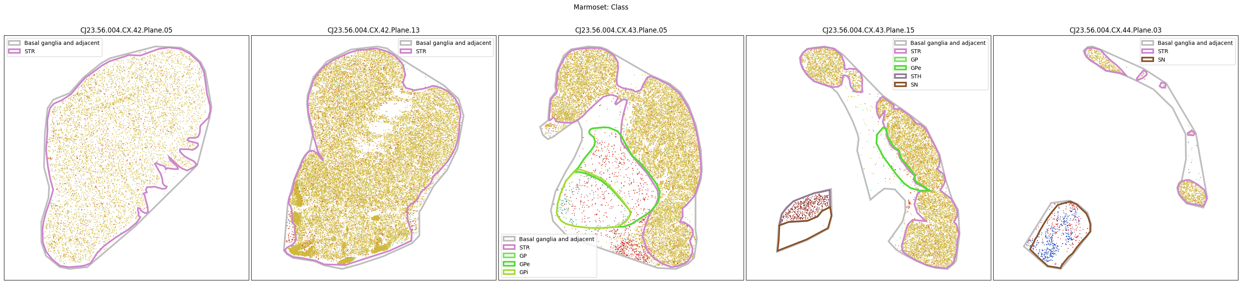Select the CJ23.56.004.CX.42.Plane.13 subplot title
1242x284 pixels.
click(373, 30)
